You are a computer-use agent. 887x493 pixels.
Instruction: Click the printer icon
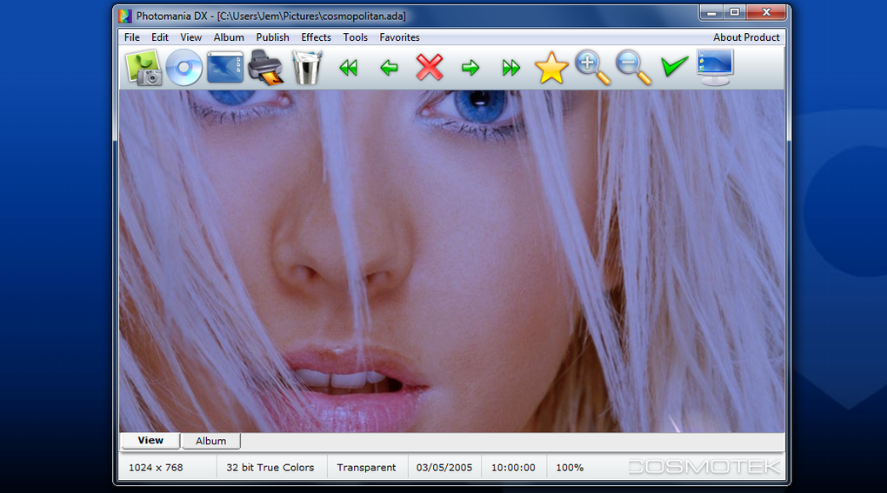tap(265, 67)
